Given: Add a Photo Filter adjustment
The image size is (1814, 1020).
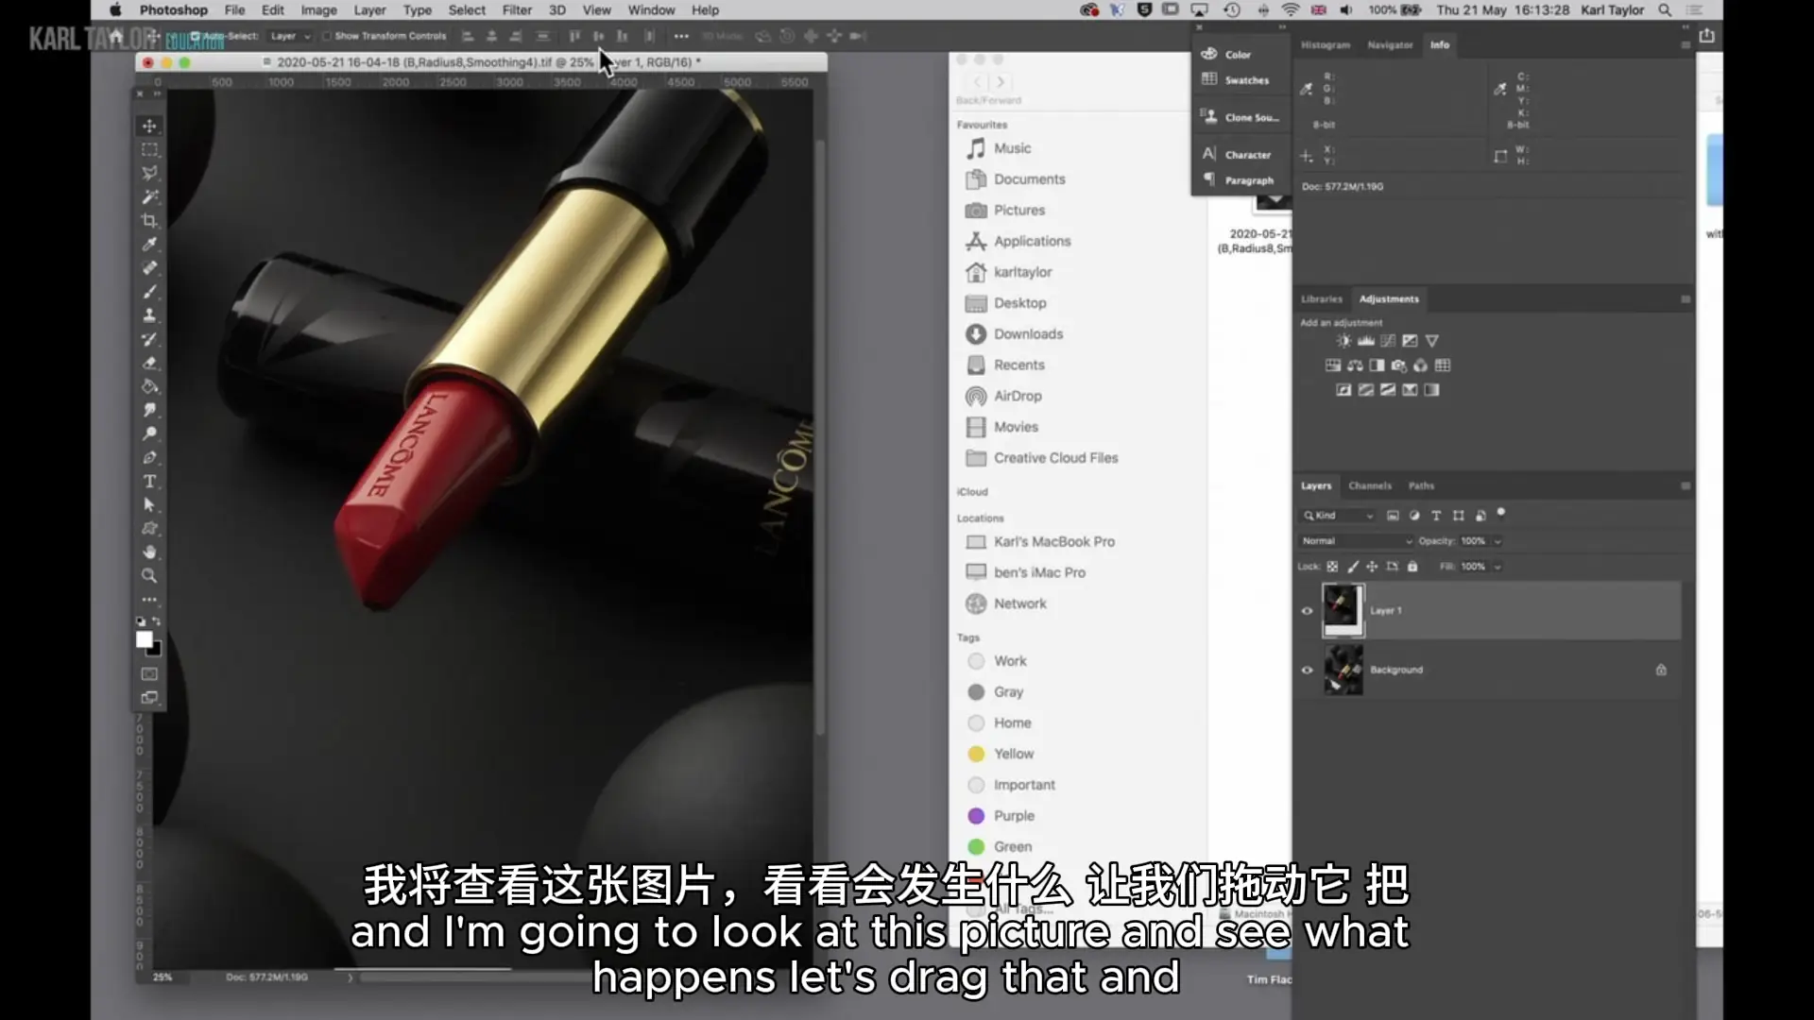Looking at the screenshot, I should click(x=1398, y=365).
